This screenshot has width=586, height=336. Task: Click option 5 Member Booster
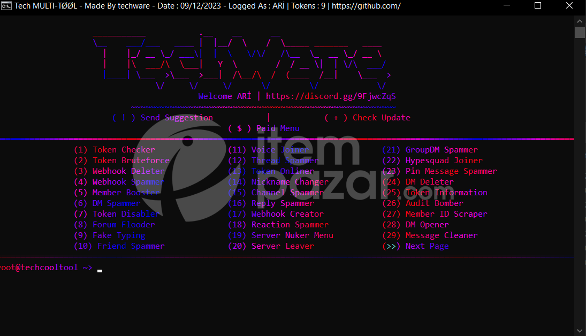coord(117,193)
